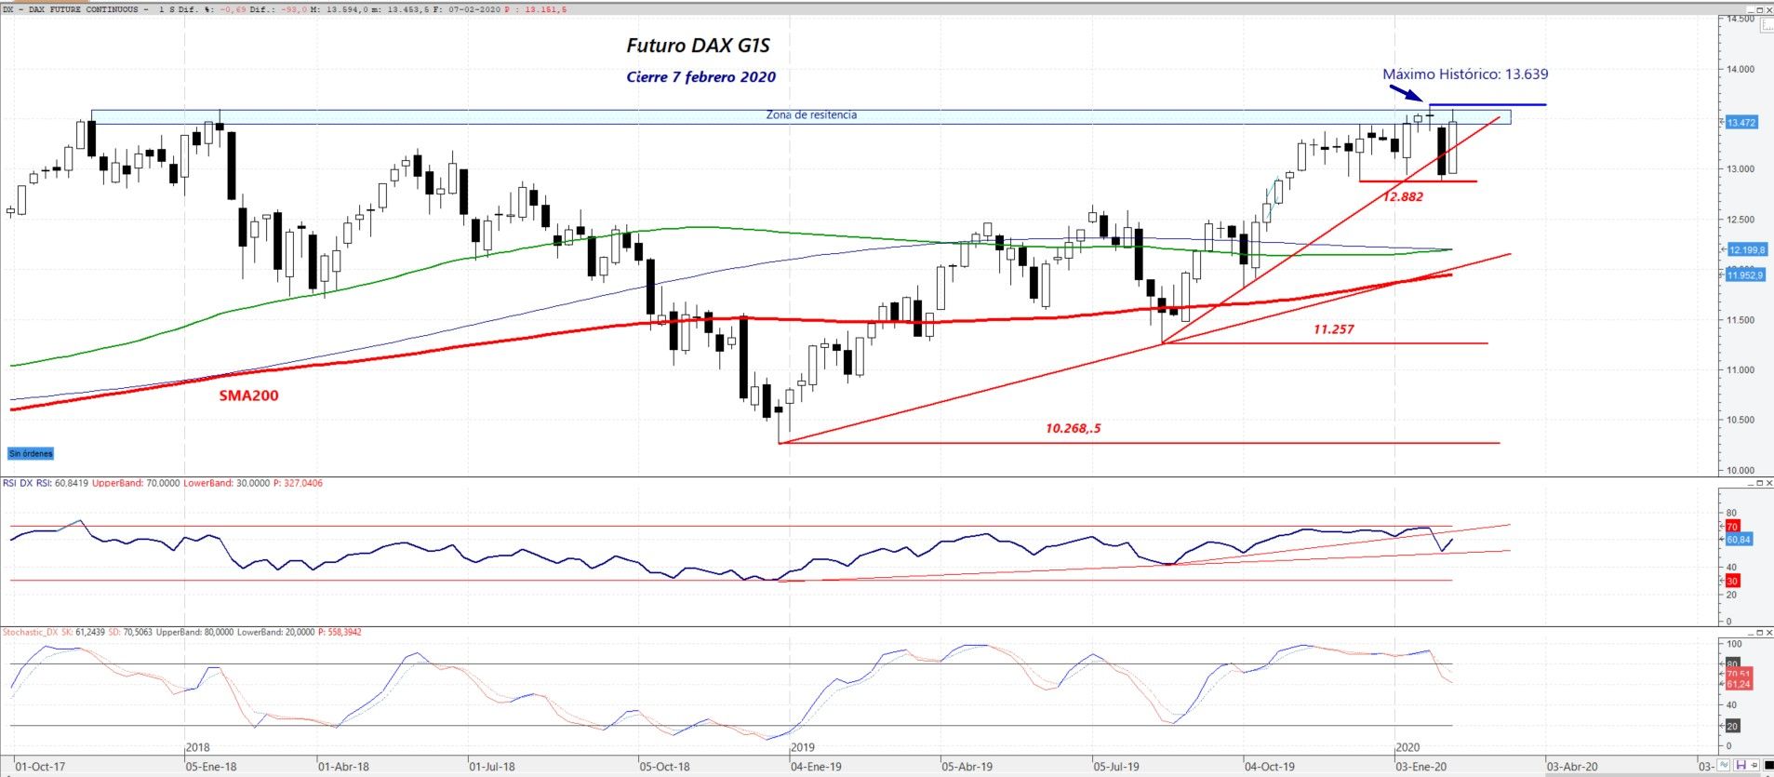This screenshot has width=1774, height=777.
Task: Click the '10.268,.5' support level label
Action: [1073, 429]
